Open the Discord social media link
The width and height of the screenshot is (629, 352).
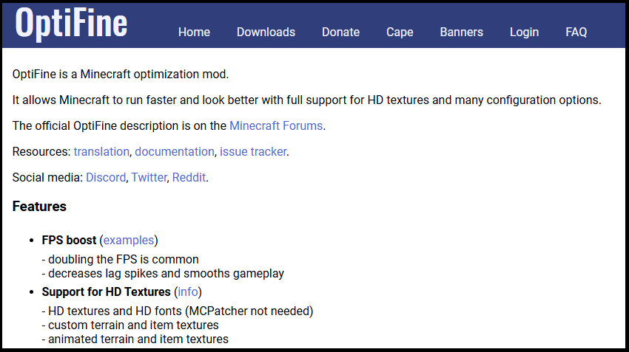(x=106, y=177)
